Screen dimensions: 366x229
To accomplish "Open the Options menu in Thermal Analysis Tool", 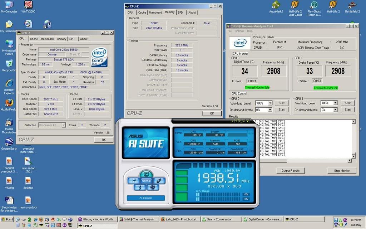I will (239, 31).
